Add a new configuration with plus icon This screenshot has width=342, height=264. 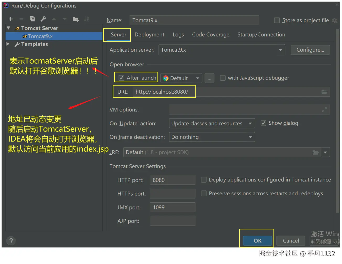coord(11,19)
